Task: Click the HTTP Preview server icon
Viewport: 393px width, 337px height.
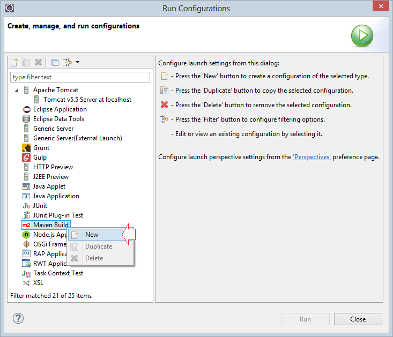Action: [x=26, y=167]
